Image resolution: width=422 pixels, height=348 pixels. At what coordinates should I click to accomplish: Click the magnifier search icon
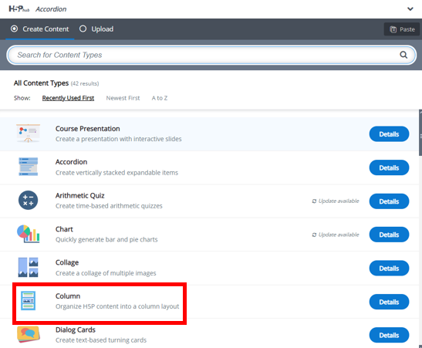[403, 55]
